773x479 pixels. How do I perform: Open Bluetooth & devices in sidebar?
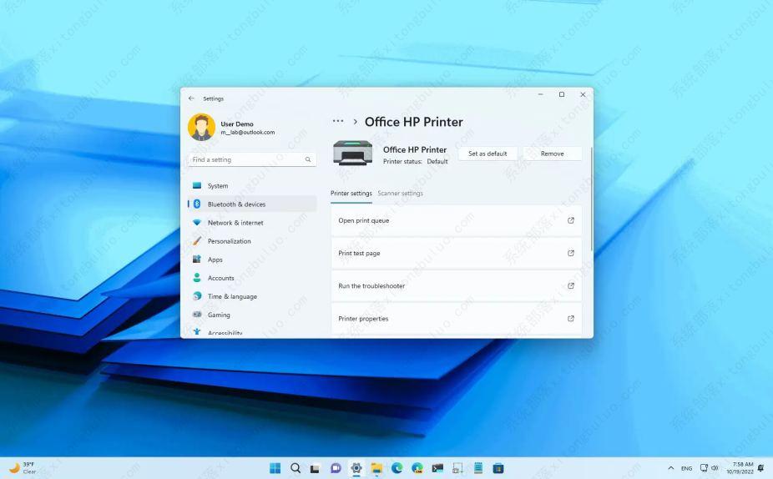coord(252,204)
